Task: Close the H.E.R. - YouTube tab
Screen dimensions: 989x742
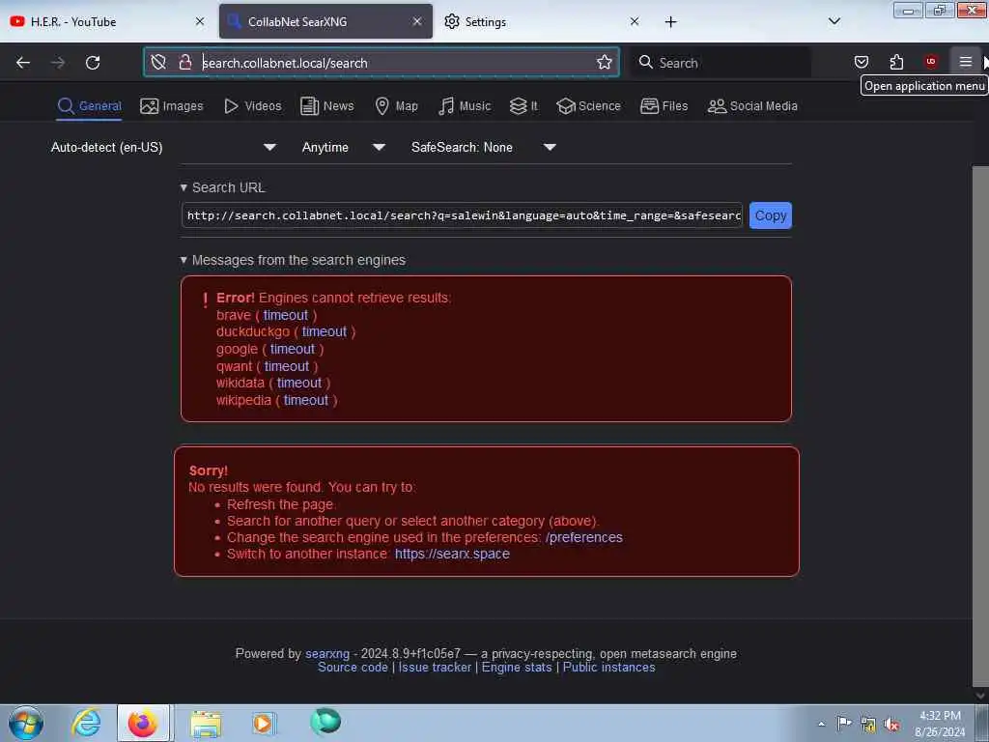Action: pyautogui.click(x=200, y=21)
